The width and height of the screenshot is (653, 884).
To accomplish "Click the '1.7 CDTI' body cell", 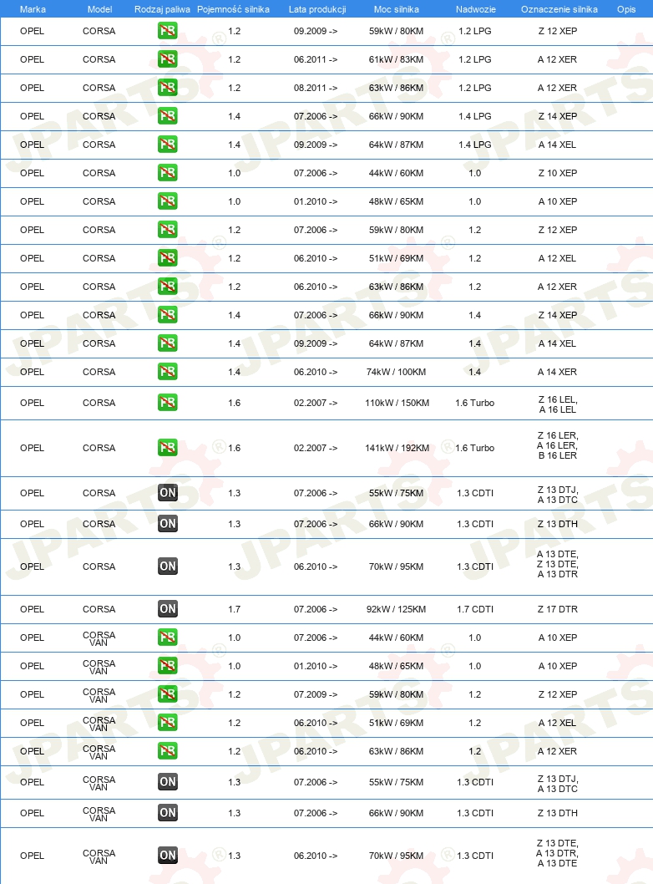I will click(475, 609).
